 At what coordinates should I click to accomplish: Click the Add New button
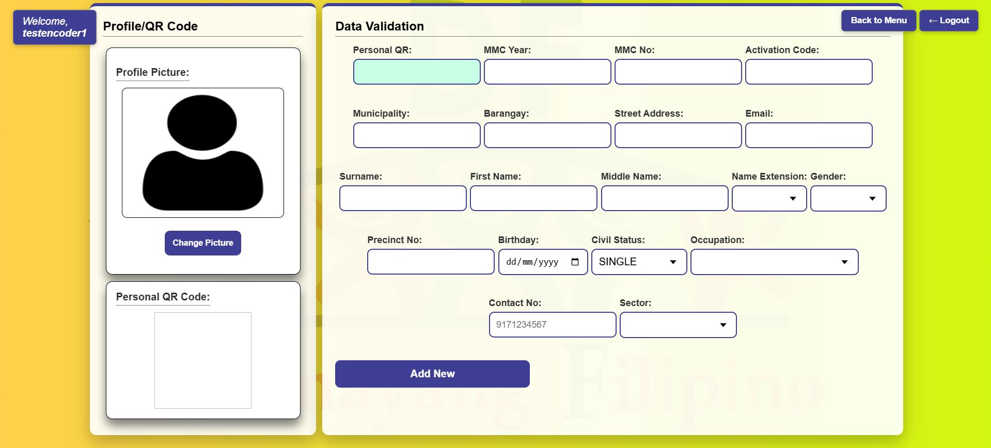coord(432,374)
